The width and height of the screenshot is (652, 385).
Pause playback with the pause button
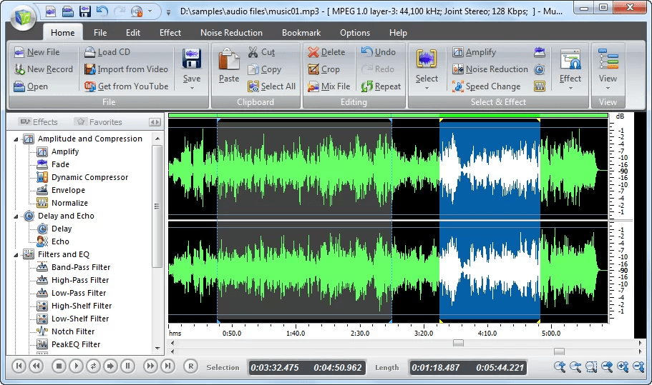[x=127, y=366]
